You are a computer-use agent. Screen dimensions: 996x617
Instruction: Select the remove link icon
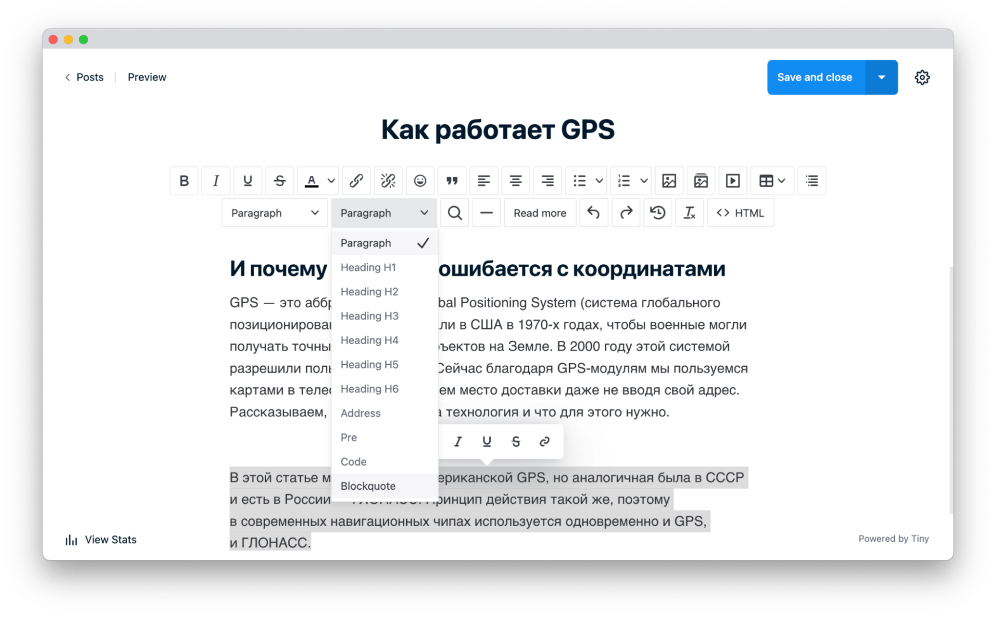pos(388,181)
